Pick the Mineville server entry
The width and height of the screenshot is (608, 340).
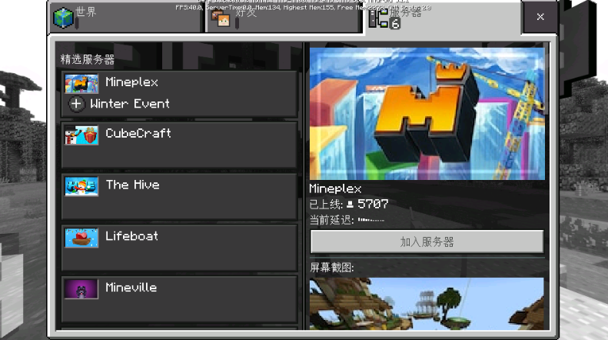(x=179, y=298)
